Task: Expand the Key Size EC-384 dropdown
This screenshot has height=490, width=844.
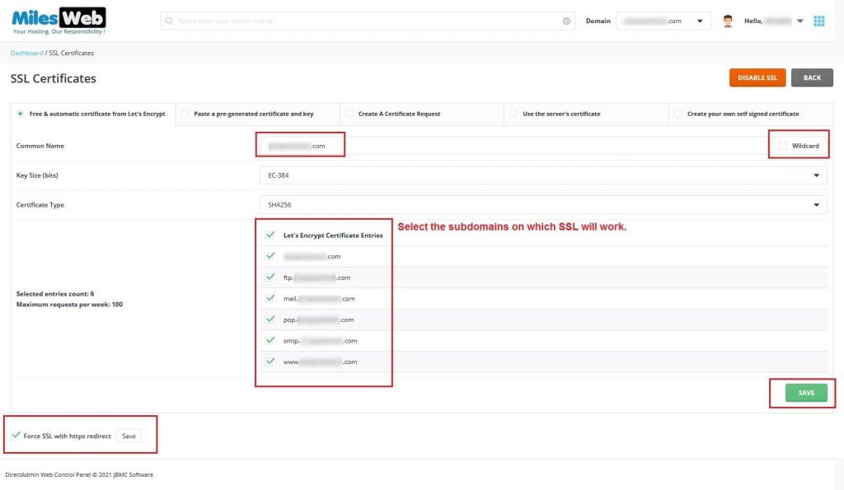Action: point(542,175)
